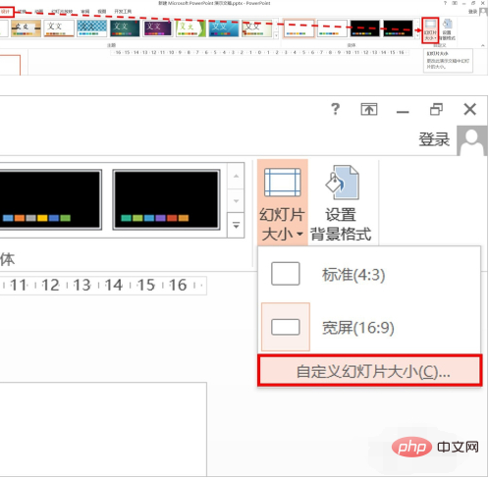Apply the wood-textured theme thumbnail
Viewport: 489px width, 479px height.
[26, 28]
